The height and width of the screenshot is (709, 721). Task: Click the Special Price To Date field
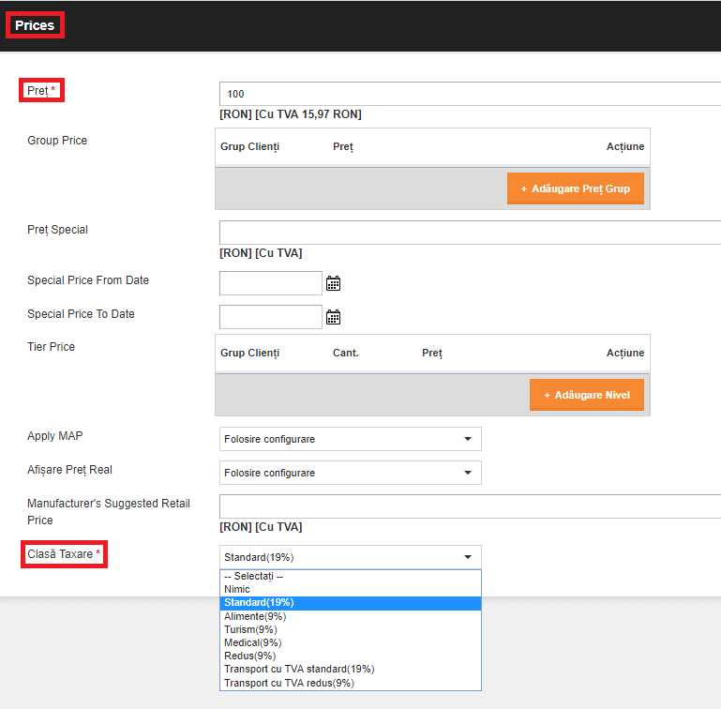(271, 317)
